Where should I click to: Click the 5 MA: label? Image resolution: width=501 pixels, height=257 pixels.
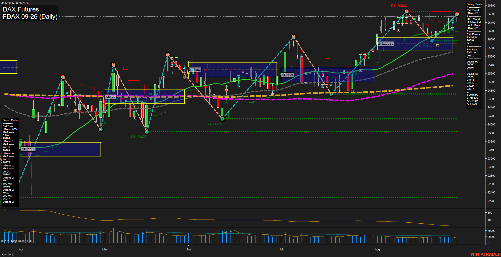(x=6, y=135)
